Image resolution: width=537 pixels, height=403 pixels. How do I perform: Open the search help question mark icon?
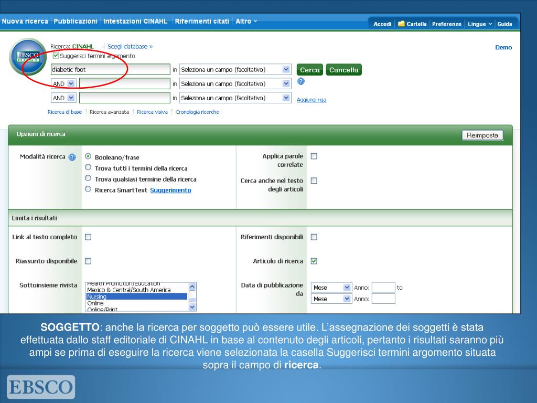click(x=300, y=81)
